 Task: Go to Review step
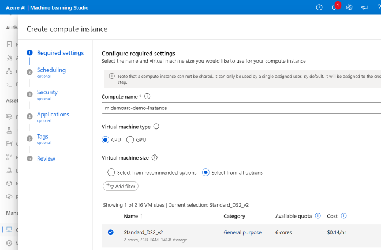pyautogui.click(x=46, y=158)
